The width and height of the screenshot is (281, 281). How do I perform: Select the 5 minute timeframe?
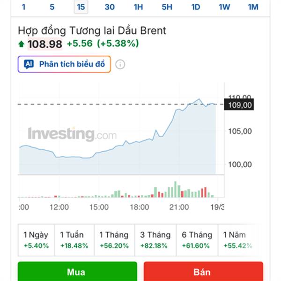point(52,7)
